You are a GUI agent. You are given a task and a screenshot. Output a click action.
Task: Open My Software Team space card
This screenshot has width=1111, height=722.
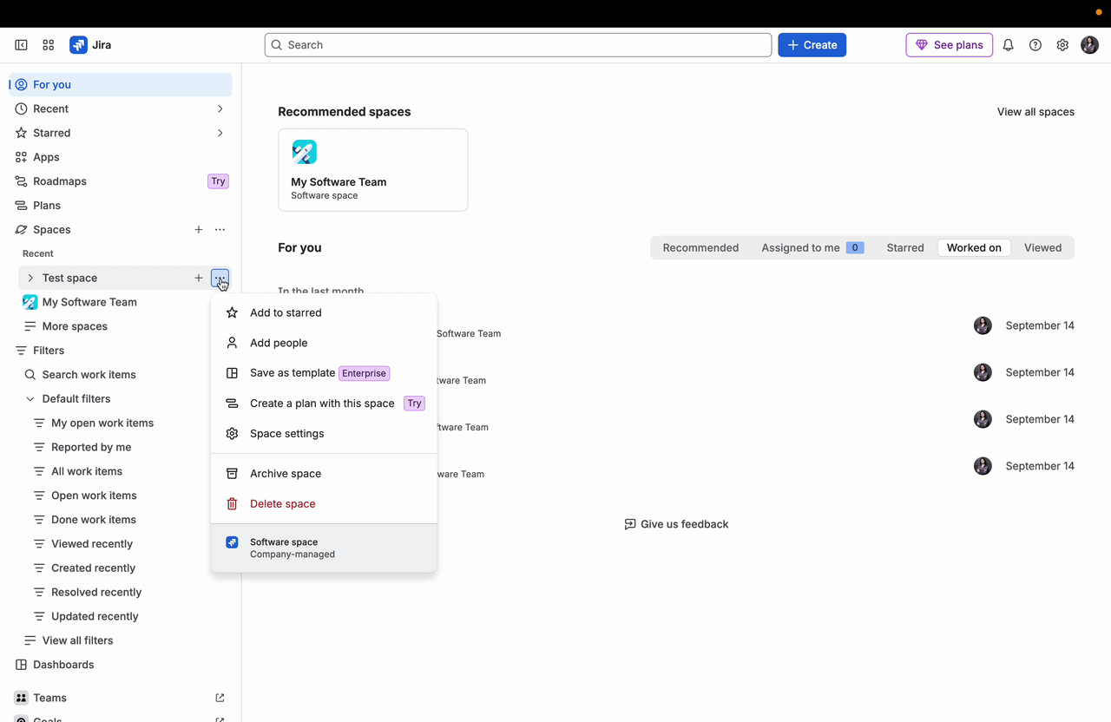pyautogui.click(x=373, y=170)
